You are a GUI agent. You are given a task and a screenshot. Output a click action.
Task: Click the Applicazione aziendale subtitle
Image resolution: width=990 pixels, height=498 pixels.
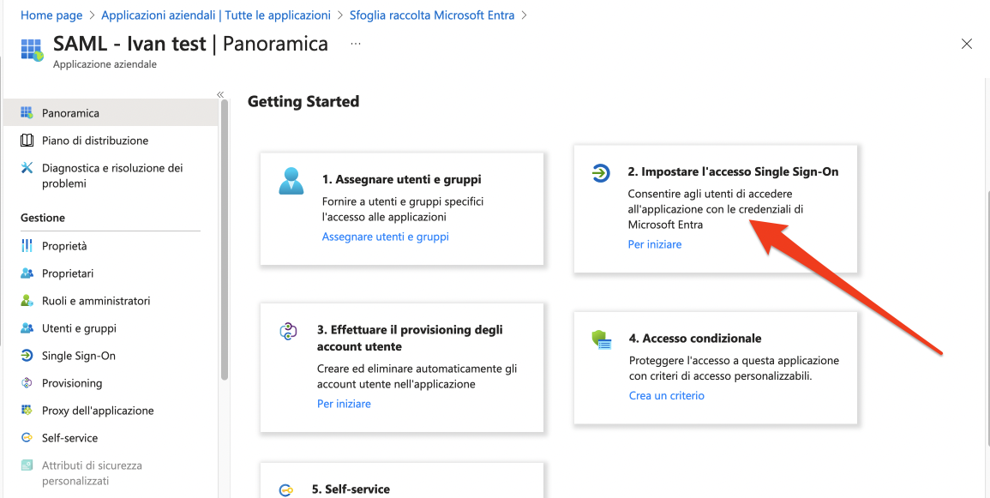105,64
